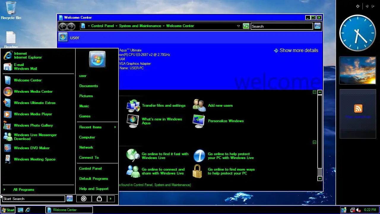Click Show Desktop in quick launch
Screen dimensions: 380x214
[x=20, y=210]
